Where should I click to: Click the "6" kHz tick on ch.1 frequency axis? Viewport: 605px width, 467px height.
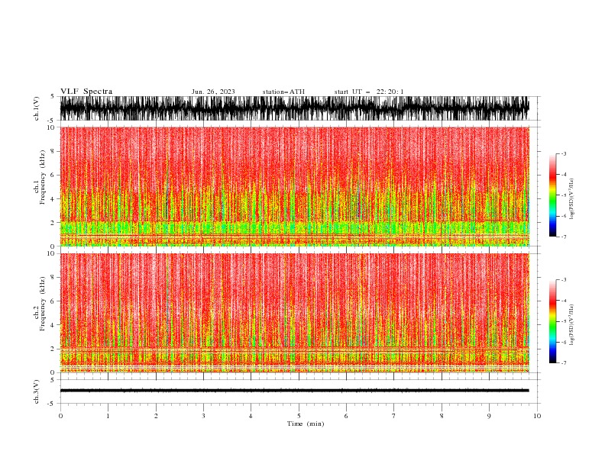[x=53, y=175]
